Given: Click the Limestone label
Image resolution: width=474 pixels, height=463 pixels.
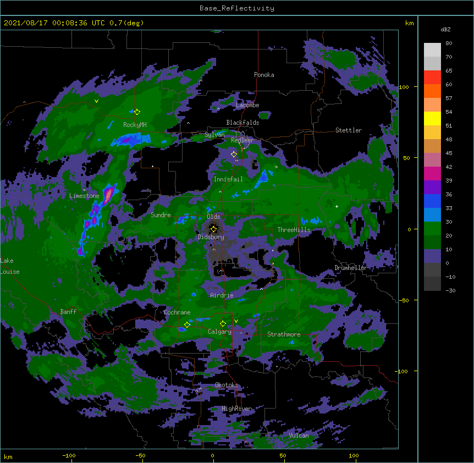Looking at the screenshot, I should click(84, 196).
